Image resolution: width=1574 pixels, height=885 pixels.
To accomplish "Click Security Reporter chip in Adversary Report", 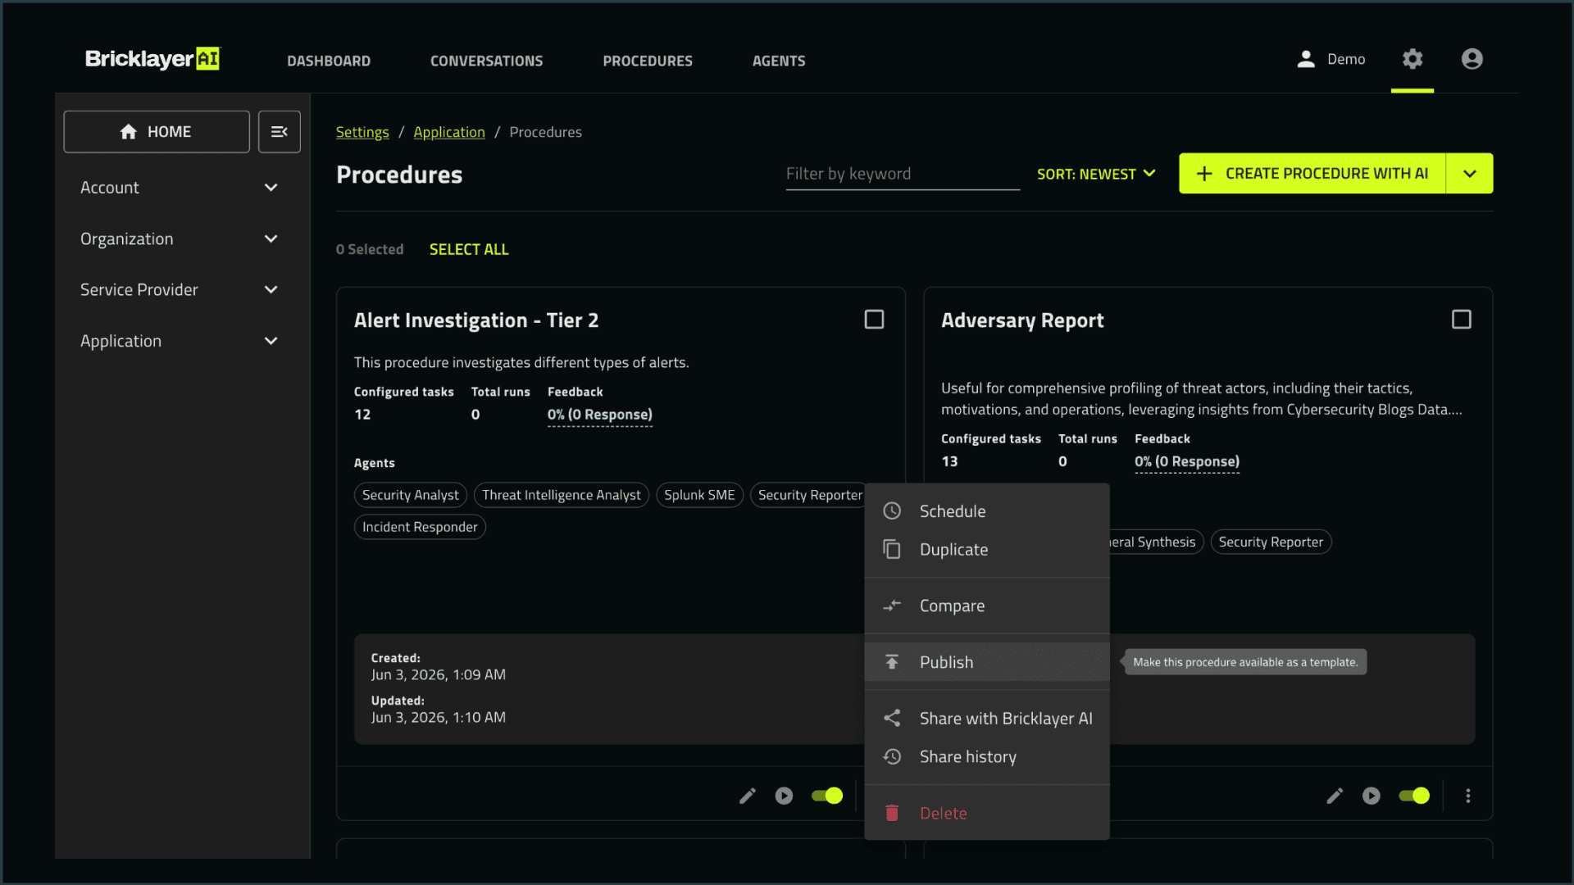I will pyautogui.click(x=1271, y=542).
